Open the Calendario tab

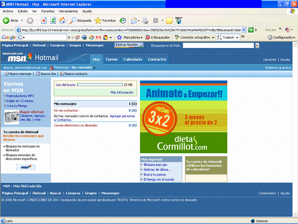tap(132, 60)
